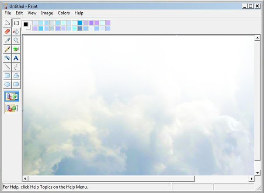
Task: Click the horizontal scrollbar left arrow
Action: click(25, 179)
